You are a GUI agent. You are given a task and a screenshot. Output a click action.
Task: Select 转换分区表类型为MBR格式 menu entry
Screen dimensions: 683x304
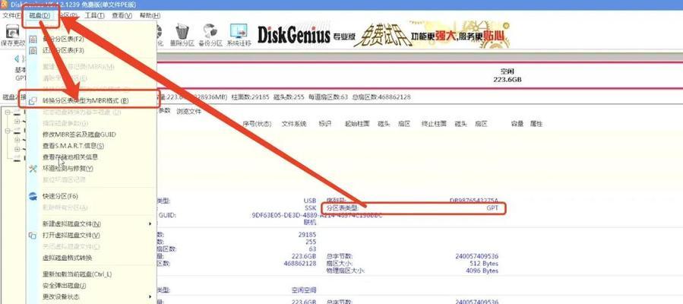(x=86, y=101)
